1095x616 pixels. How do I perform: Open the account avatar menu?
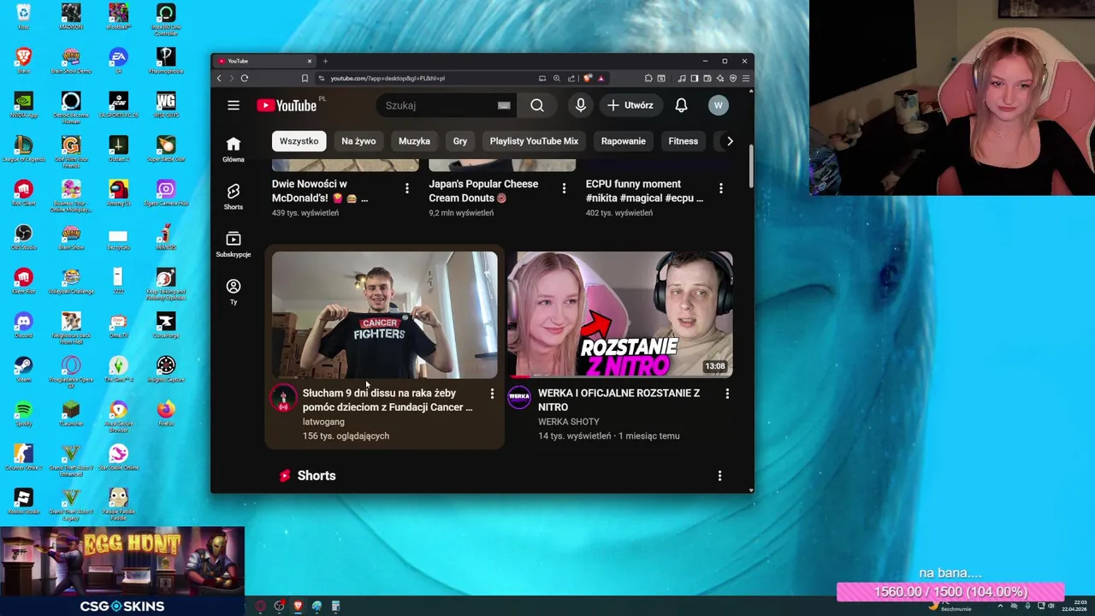pyautogui.click(x=719, y=105)
